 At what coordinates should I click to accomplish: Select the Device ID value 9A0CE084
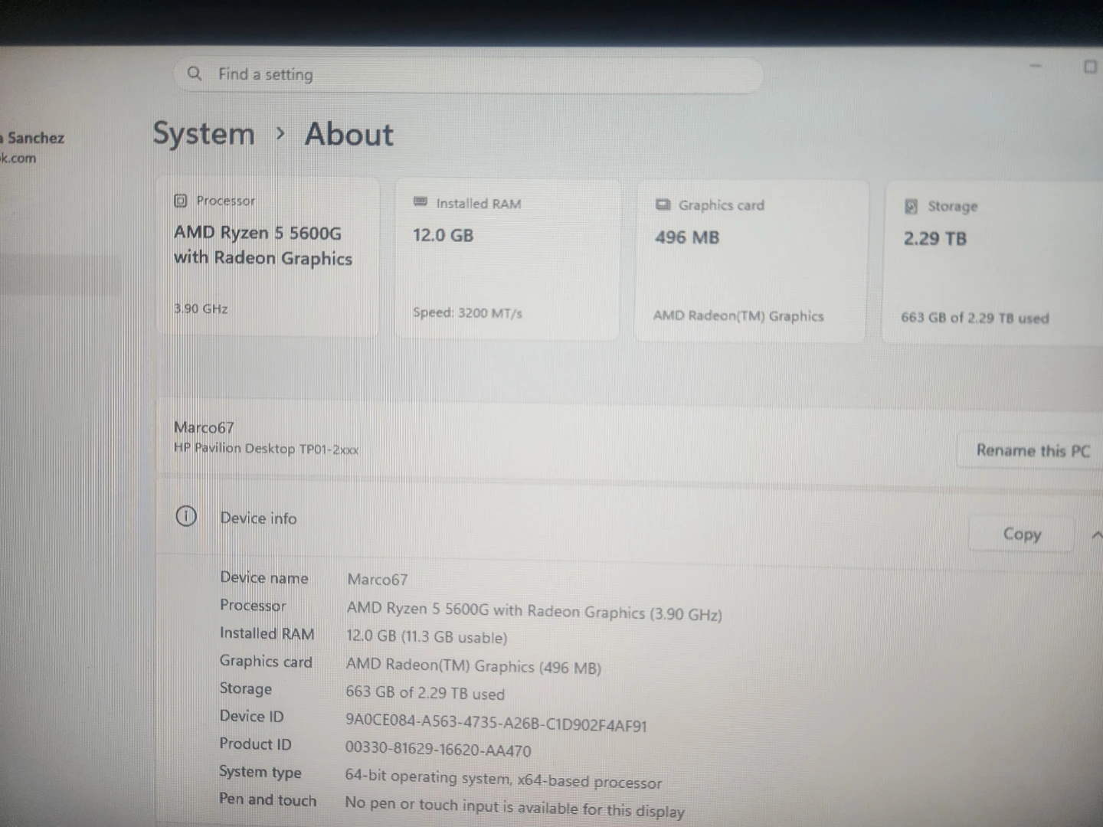[496, 724]
